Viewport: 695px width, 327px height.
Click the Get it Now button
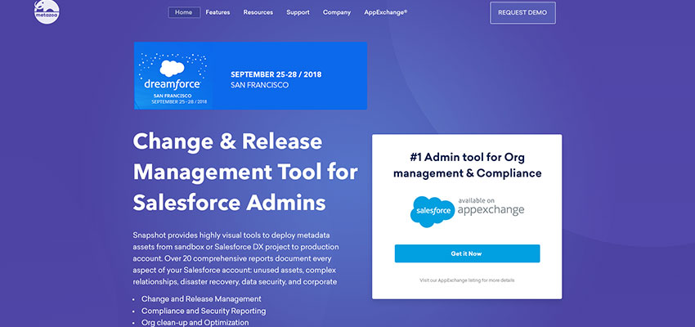pos(467,253)
